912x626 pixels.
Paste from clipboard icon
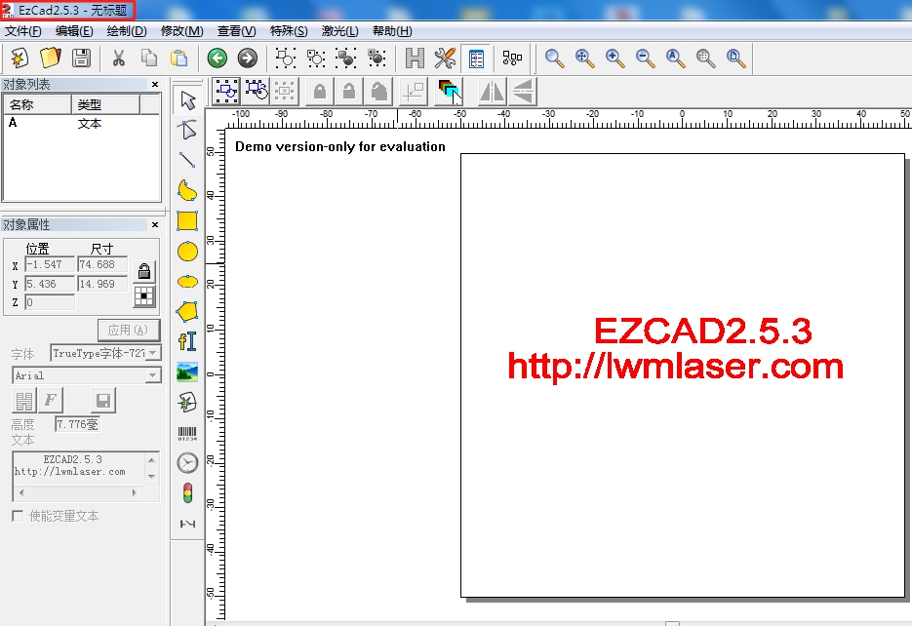[x=179, y=59]
